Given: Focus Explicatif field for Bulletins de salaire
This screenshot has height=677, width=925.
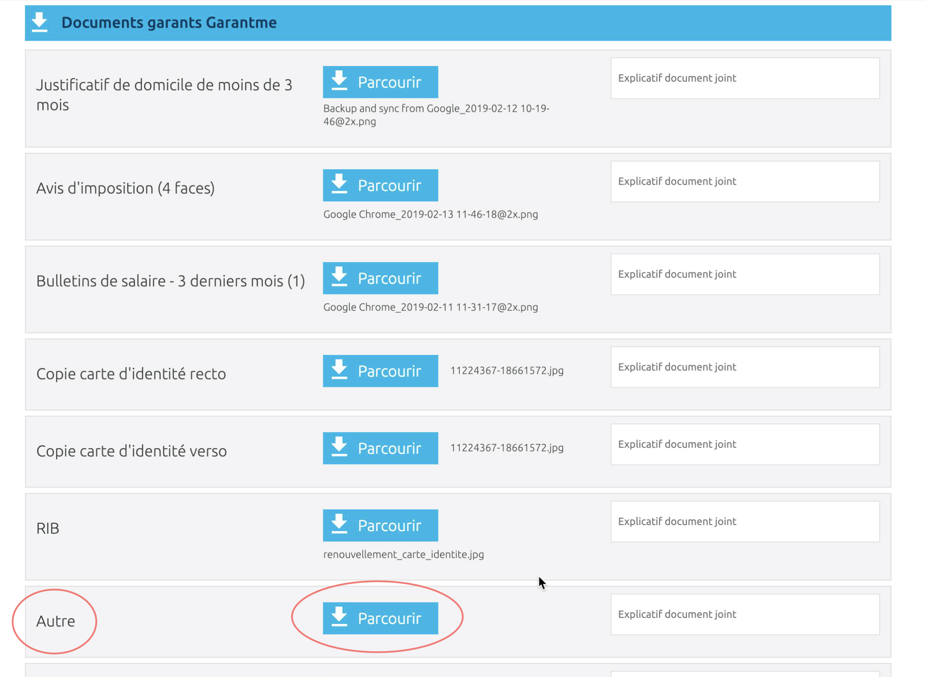Looking at the screenshot, I should coord(745,274).
